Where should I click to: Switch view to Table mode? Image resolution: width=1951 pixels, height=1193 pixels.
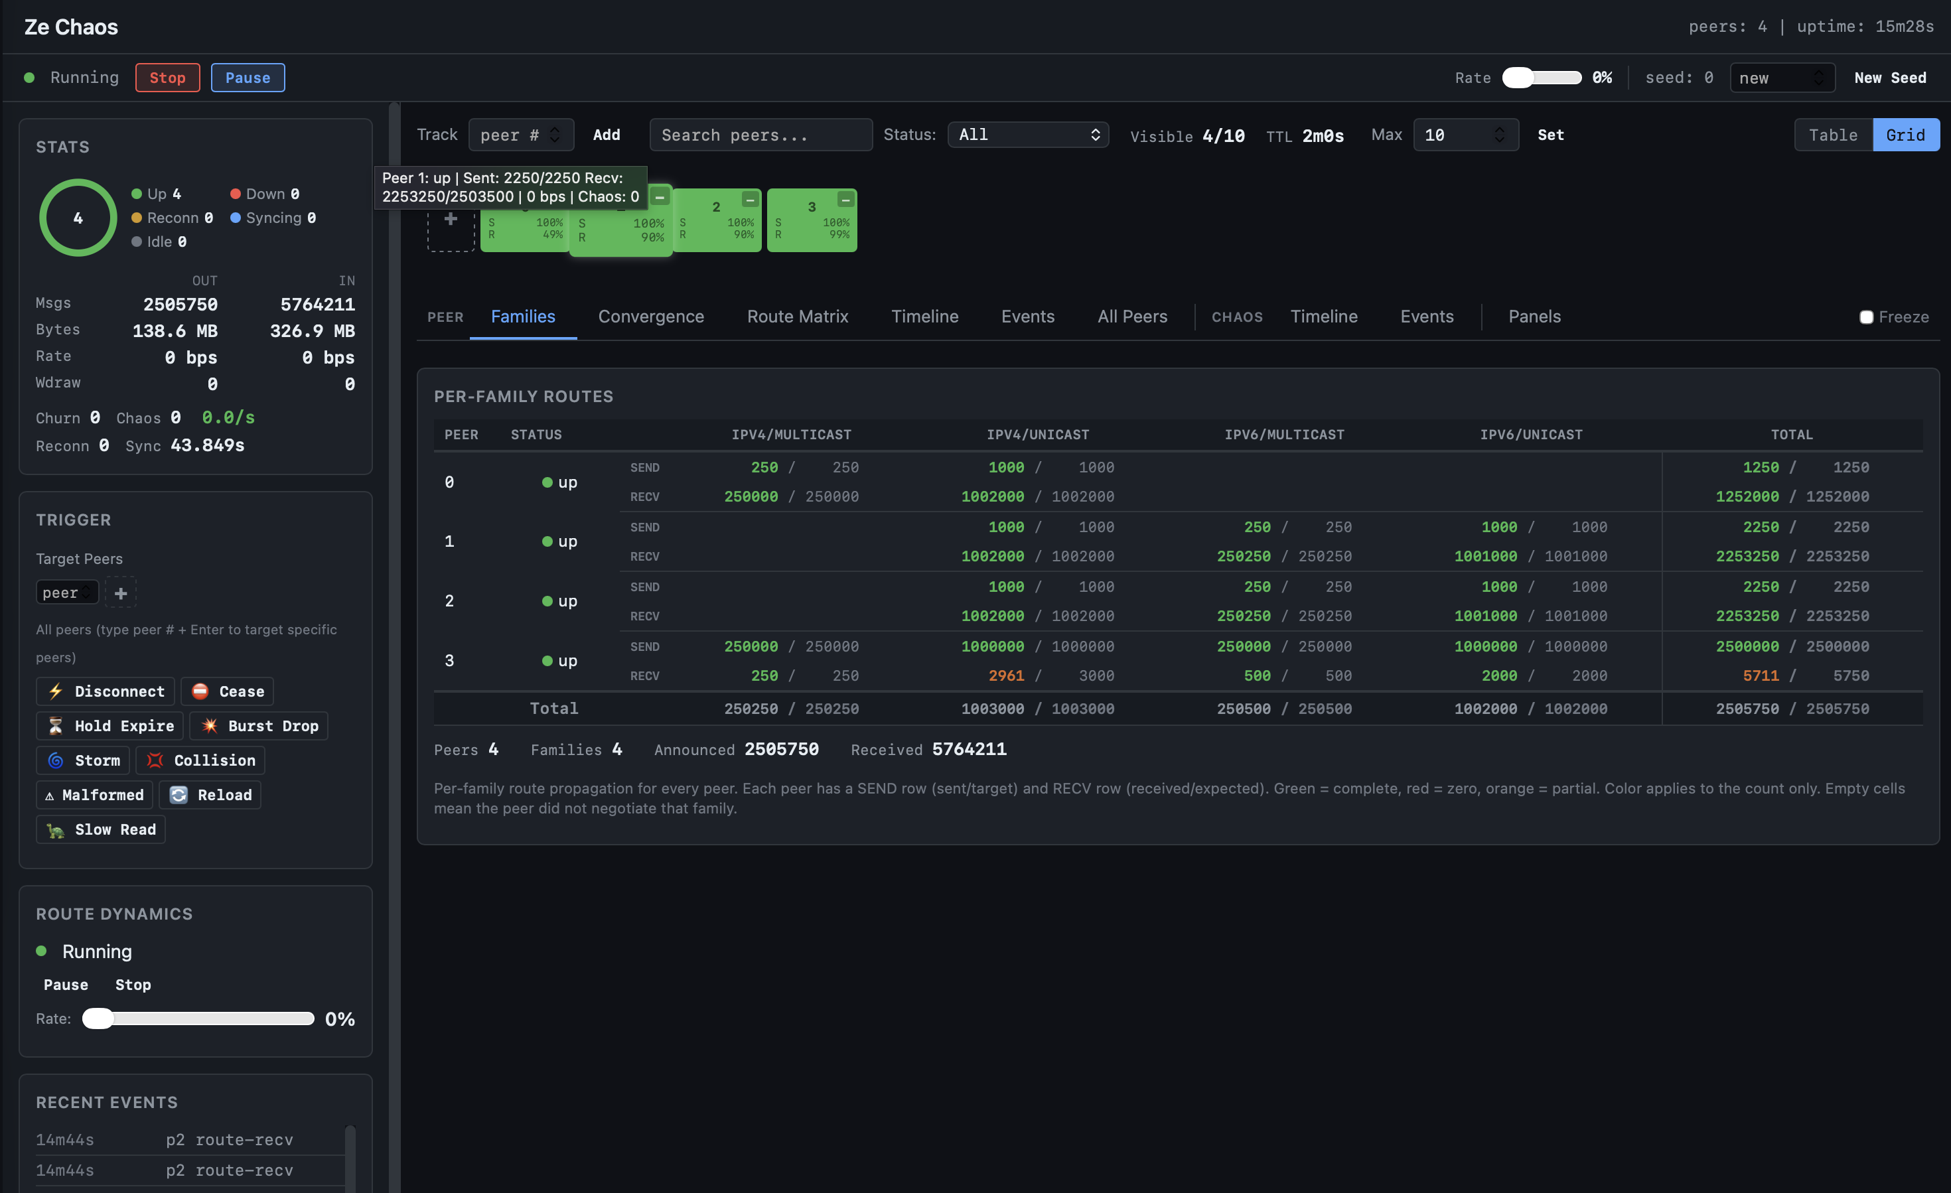click(1833, 135)
